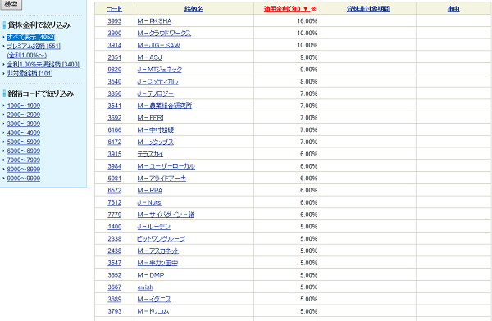
Task: Show 非対象銘柄 [101] list
Action: pos(30,74)
